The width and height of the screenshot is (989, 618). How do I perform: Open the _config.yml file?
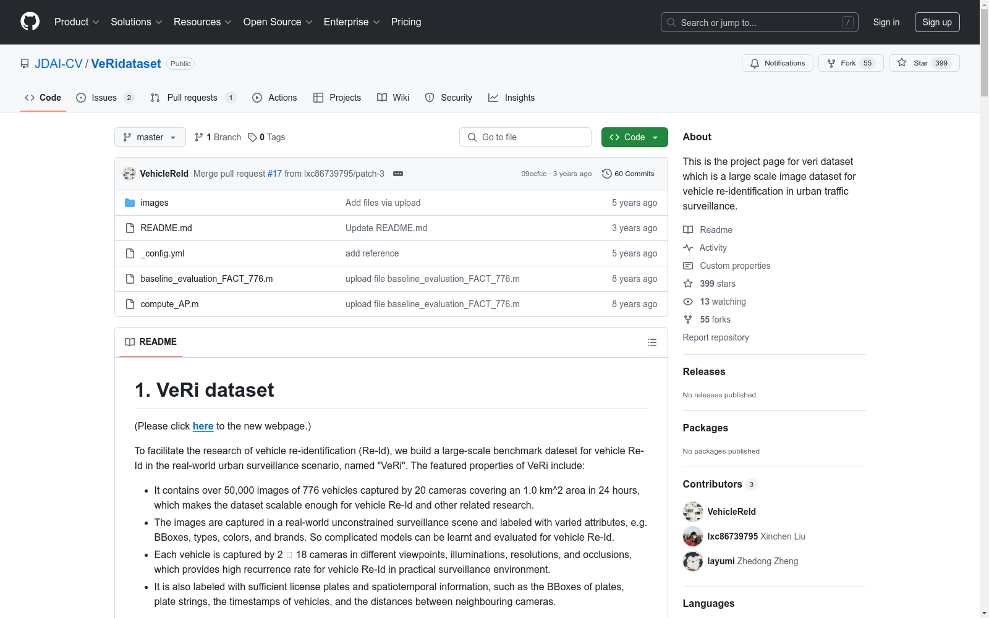click(163, 253)
